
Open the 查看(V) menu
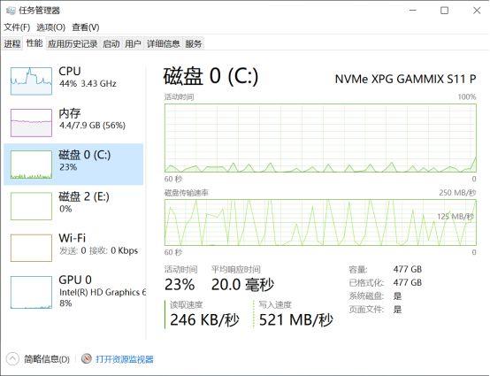tap(86, 27)
